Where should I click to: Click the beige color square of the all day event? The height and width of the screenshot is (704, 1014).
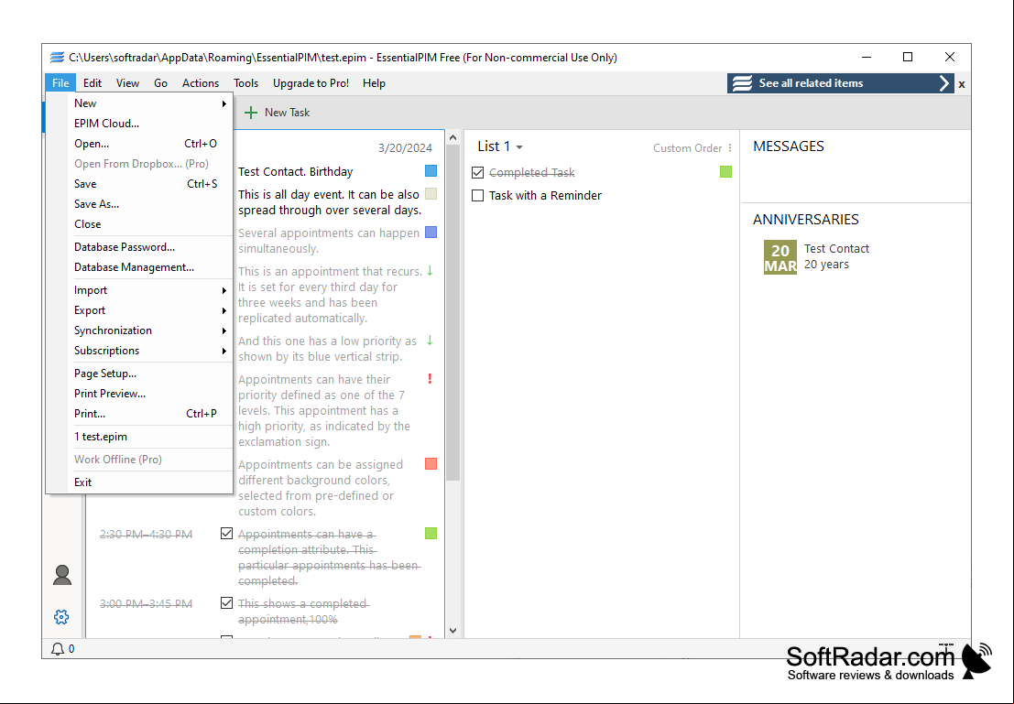coord(431,193)
